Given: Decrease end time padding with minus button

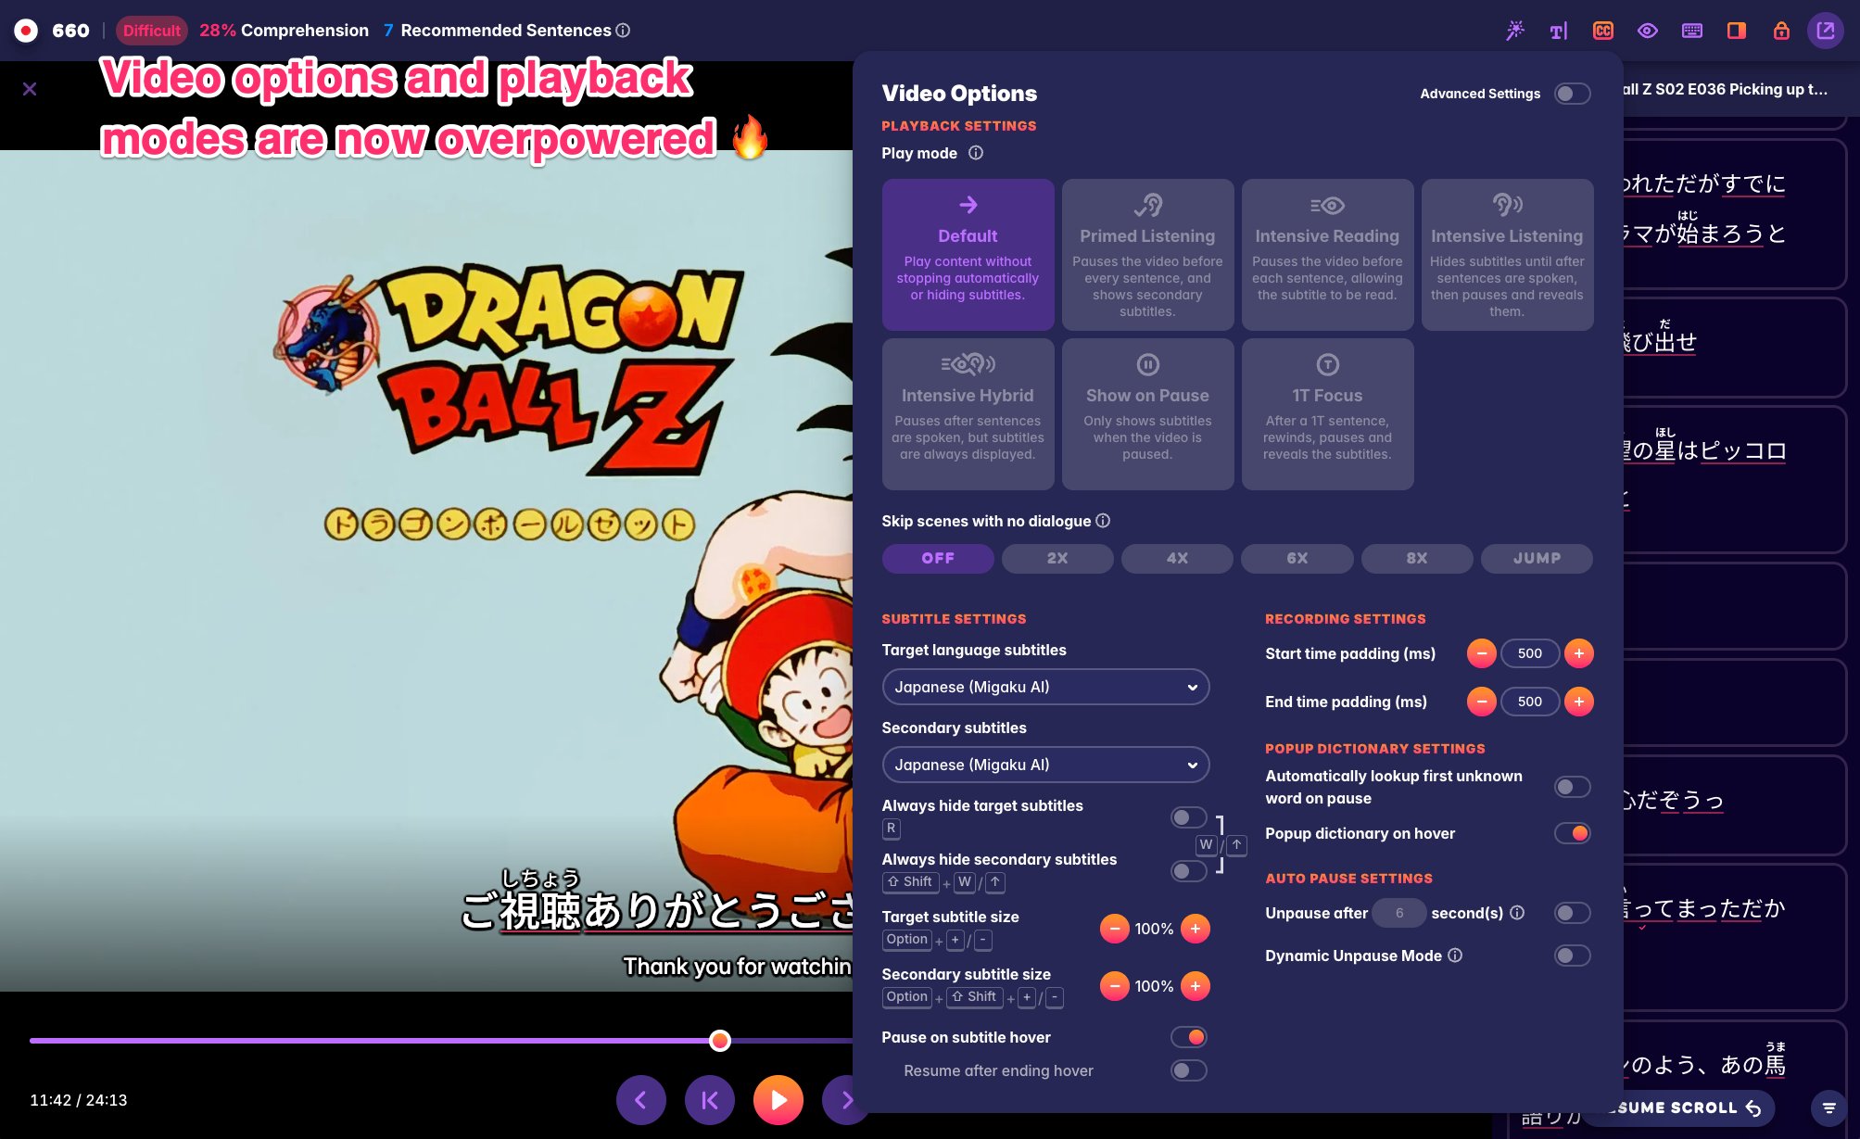Looking at the screenshot, I should pyautogui.click(x=1482, y=702).
